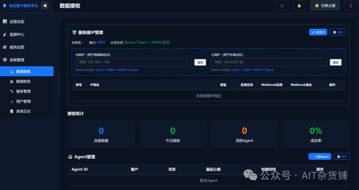The image size is (359, 190).
Task: Click the 活跃Agent statistic card
Action: pyautogui.click(x=244, y=134)
